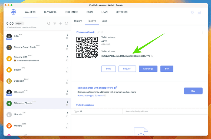The image size is (211, 139).
Task: Click the help question mark icon
Action: 192,12
